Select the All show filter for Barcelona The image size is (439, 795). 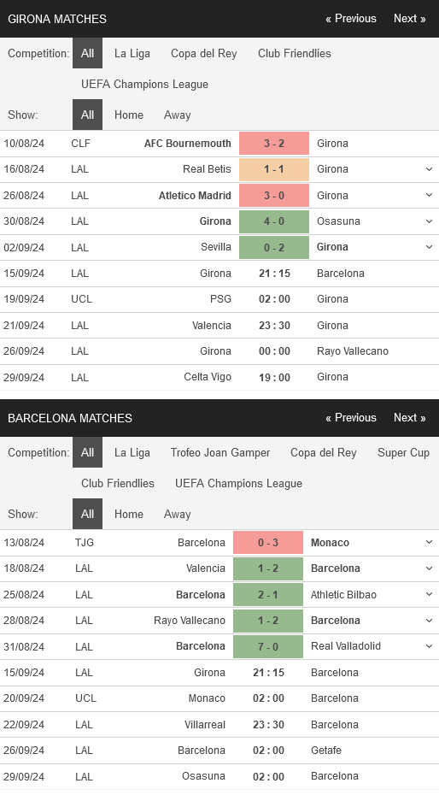pyautogui.click(x=88, y=514)
